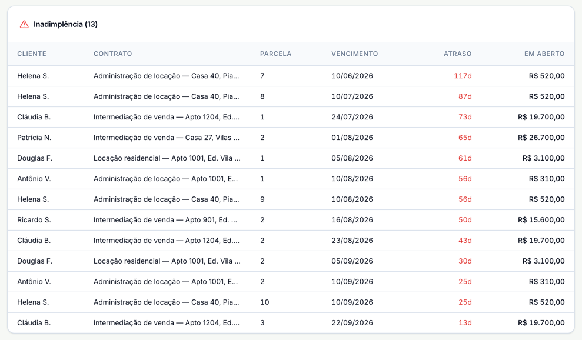582x340 pixels.
Task: Click the Inadimplência (13) title
Action: 65,25
